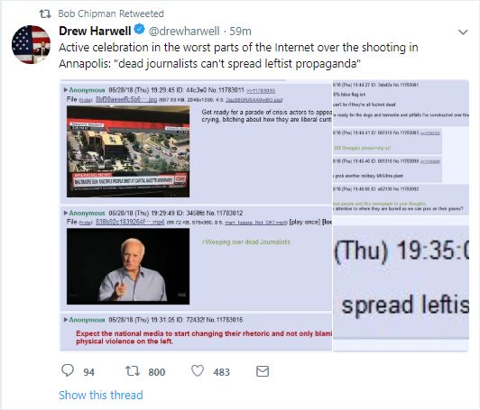Click the blue verified badge
The width and height of the screenshot is (480, 410).
(x=140, y=30)
